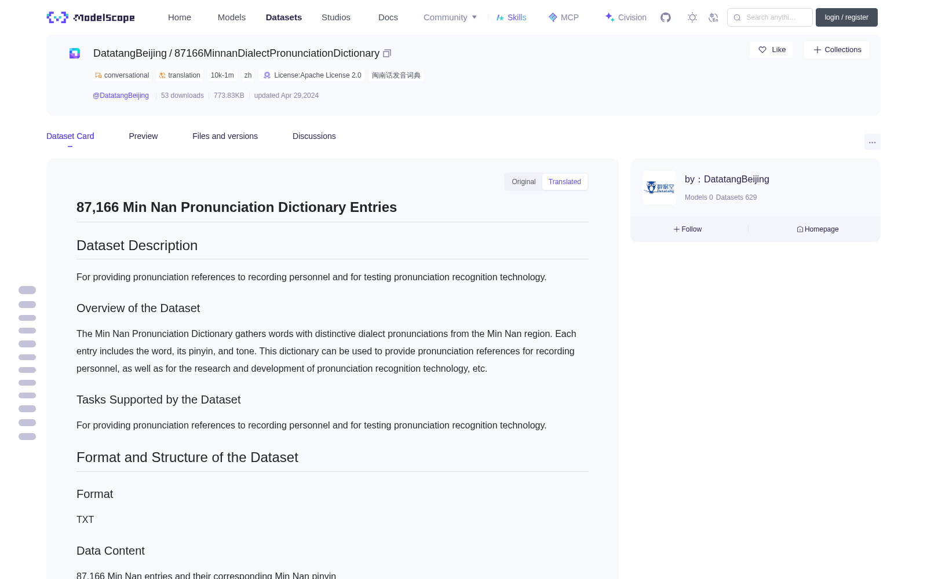Screen dimensions: 927x579
Task: Click the 87166MinnanDialectPronunciationDictionary title
Action: pos(277,53)
